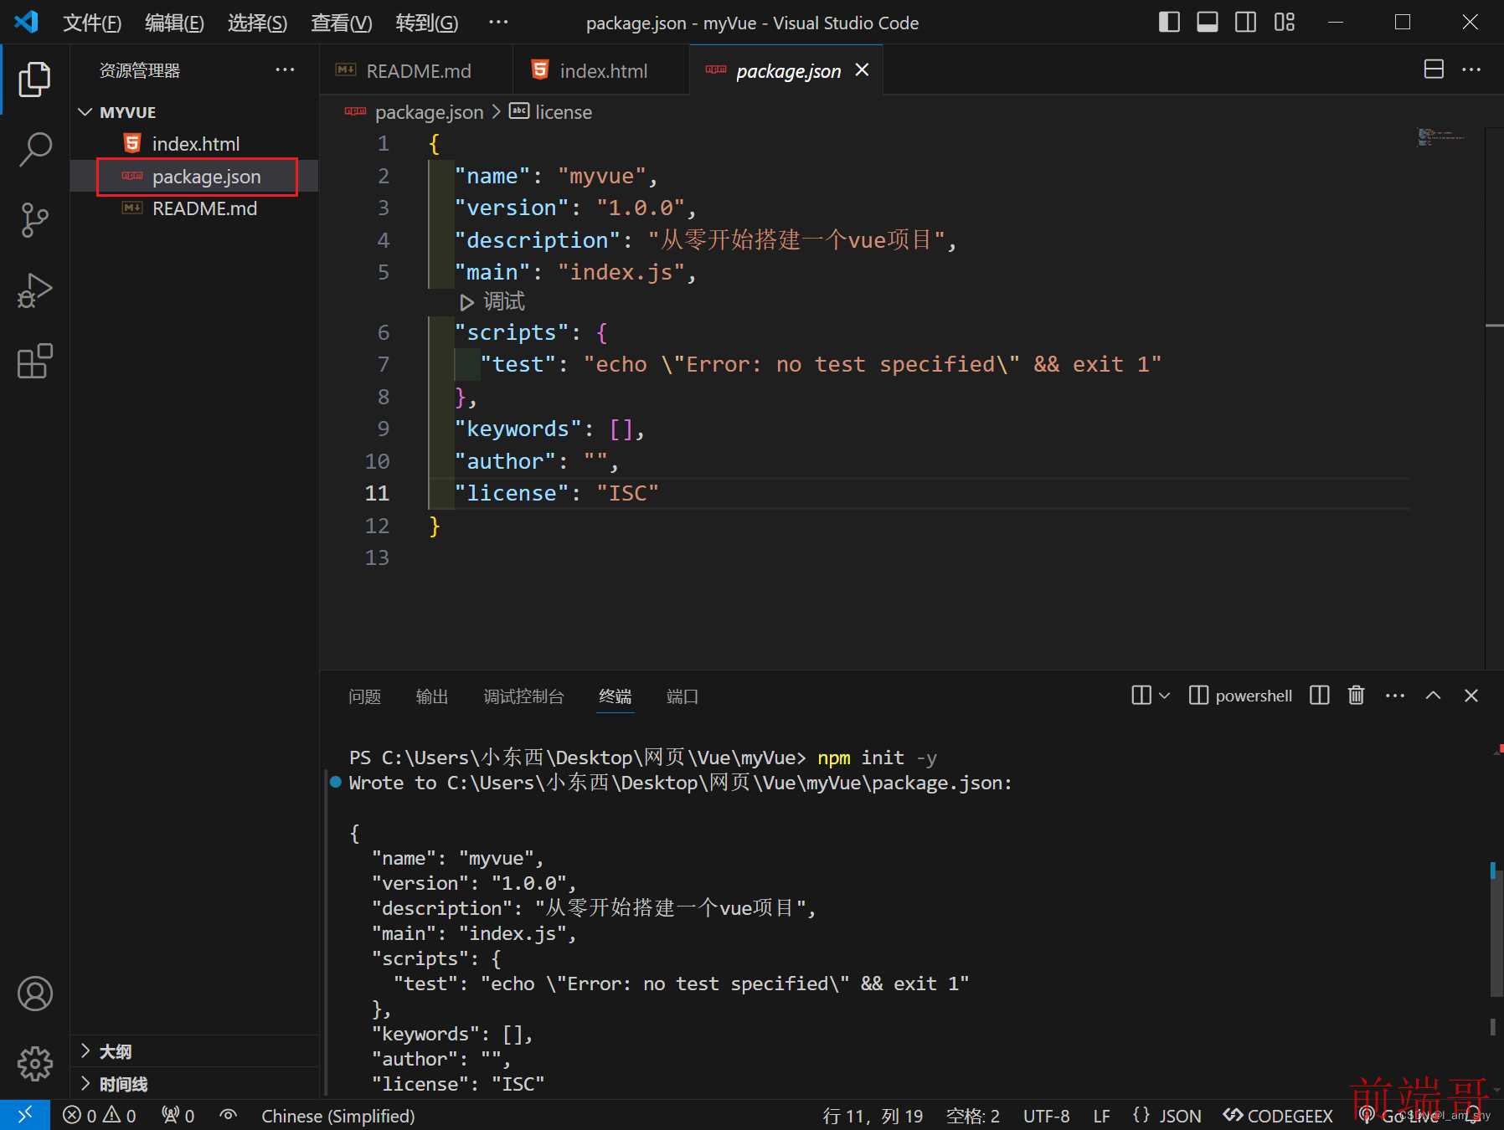Switch to the 调试控制台 panel tab
Viewport: 1504px width, 1130px height.
point(523,696)
